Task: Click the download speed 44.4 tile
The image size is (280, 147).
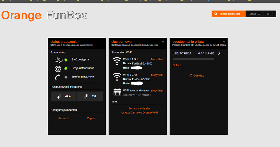Action: point(63,96)
